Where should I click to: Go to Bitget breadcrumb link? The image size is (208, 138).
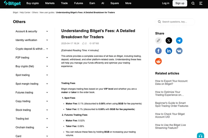16,12
